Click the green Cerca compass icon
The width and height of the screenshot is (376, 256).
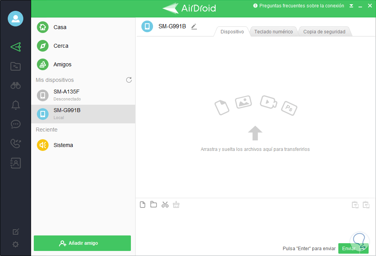(x=43, y=46)
